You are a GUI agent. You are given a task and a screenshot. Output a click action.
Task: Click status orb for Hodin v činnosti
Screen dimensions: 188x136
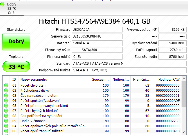click(6, 121)
